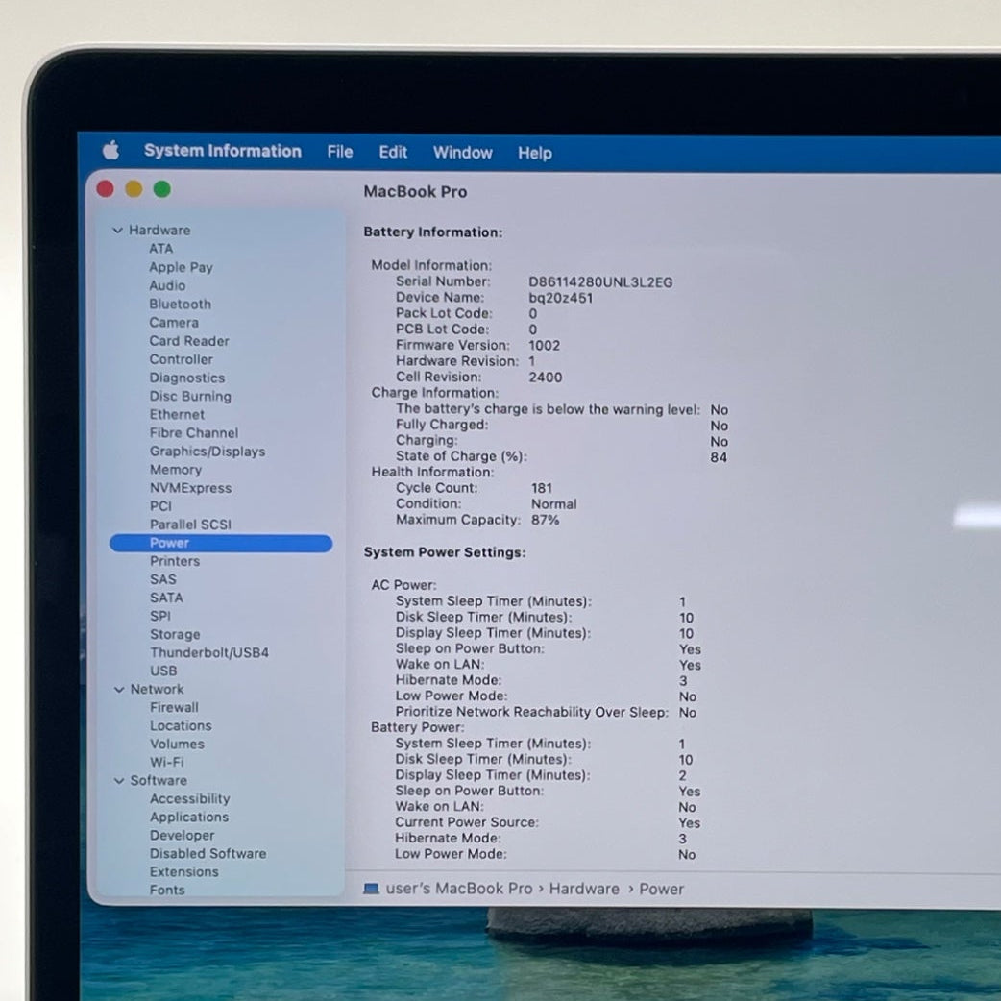Click the System Power Settings heading
This screenshot has height=1001, width=1001.
click(x=445, y=552)
